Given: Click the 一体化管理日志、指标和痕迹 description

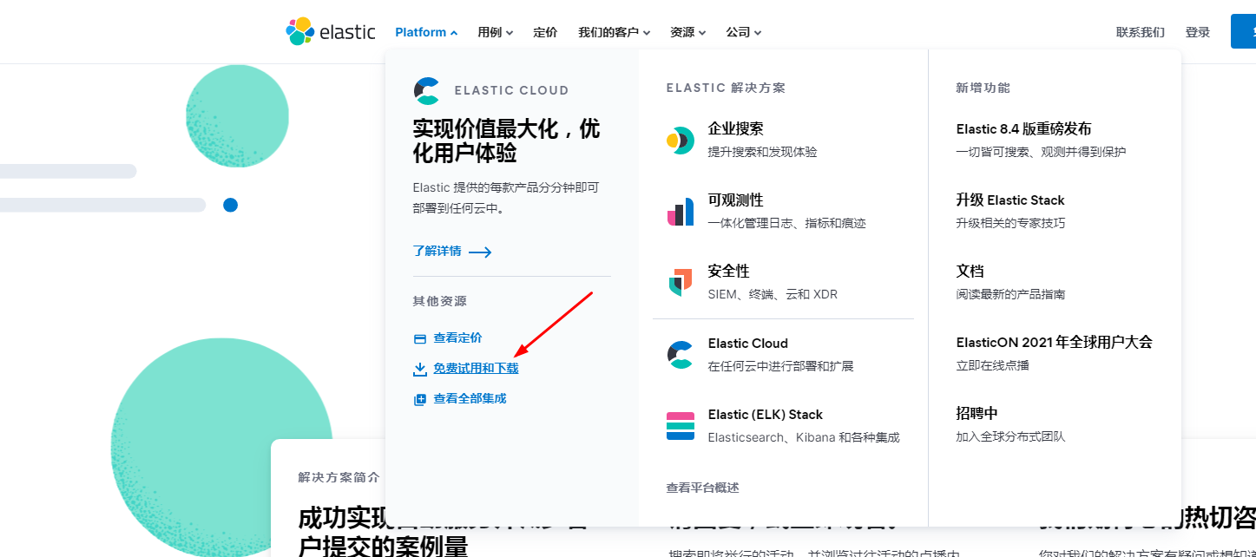Looking at the screenshot, I should pyautogui.click(x=787, y=223).
